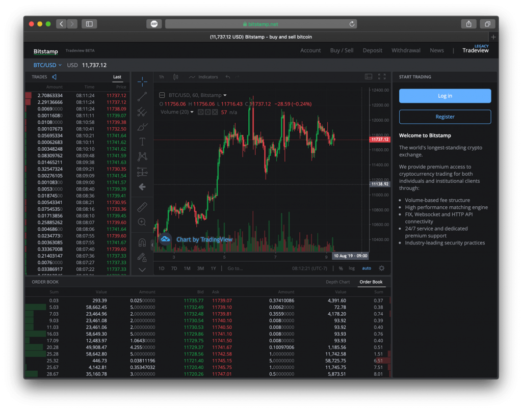
Task: Switch chart to fullscreen mode
Action: [x=382, y=77]
